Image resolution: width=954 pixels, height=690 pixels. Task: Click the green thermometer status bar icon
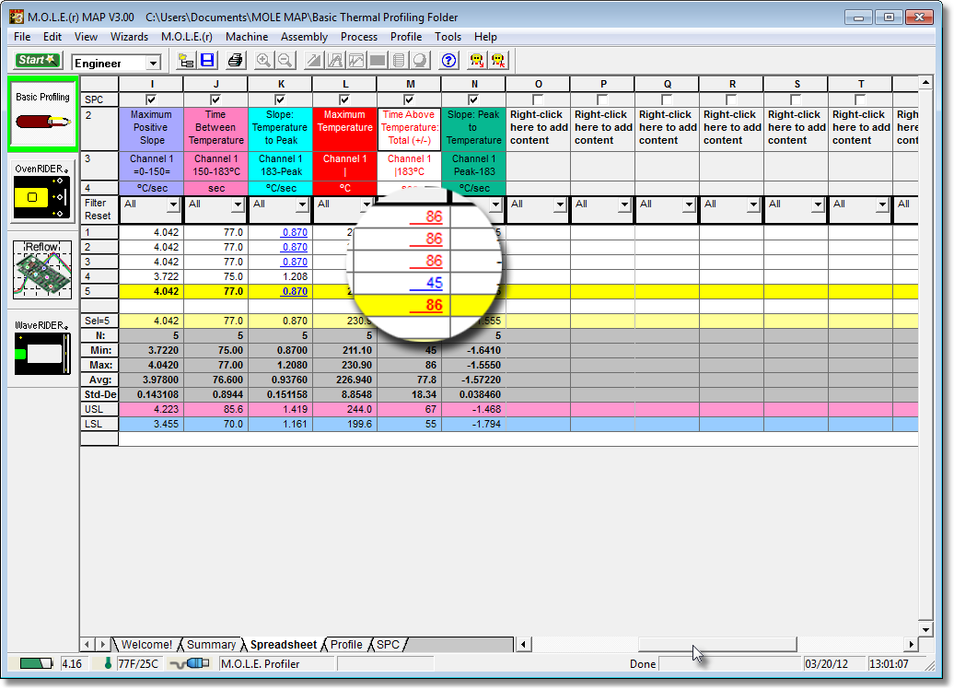(109, 663)
